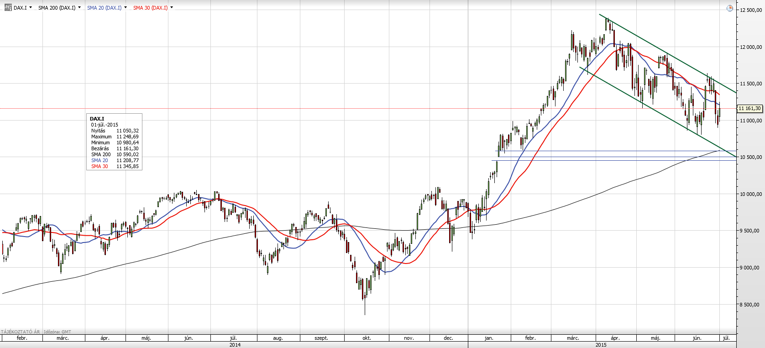Click the 2015 year label on time axis
This screenshot has width=765, height=348.
(601, 345)
